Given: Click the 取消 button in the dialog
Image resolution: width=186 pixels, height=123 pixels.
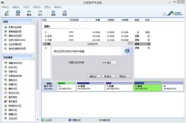Looking at the screenshot, I should tap(108, 76).
